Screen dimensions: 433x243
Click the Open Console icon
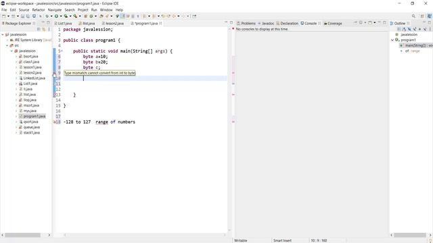point(370,23)
